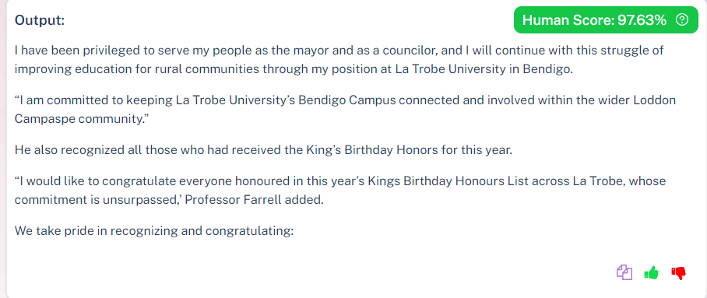Click the "Output:" heading
This screenshot has height=298, width=707.
[40, 20]
